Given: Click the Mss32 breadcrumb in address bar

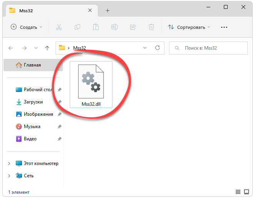Looking at the screenshot, I should point(79,48).
